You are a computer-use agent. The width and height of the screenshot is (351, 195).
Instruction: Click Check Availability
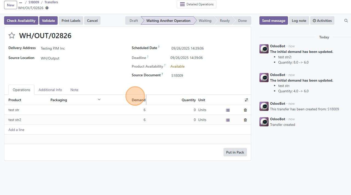tap(21, 21)
